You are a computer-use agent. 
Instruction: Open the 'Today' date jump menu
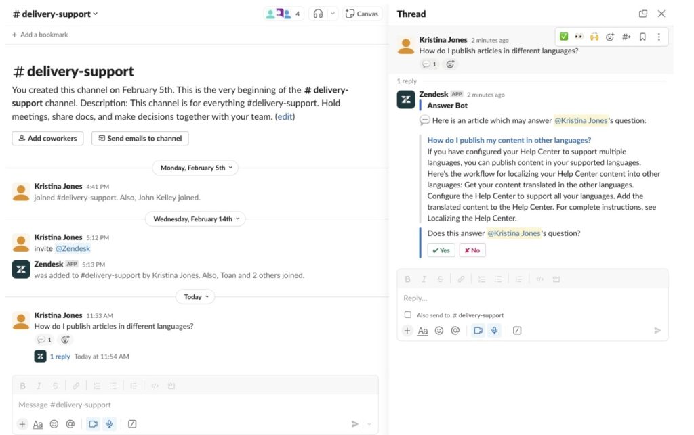coord(195,297)
